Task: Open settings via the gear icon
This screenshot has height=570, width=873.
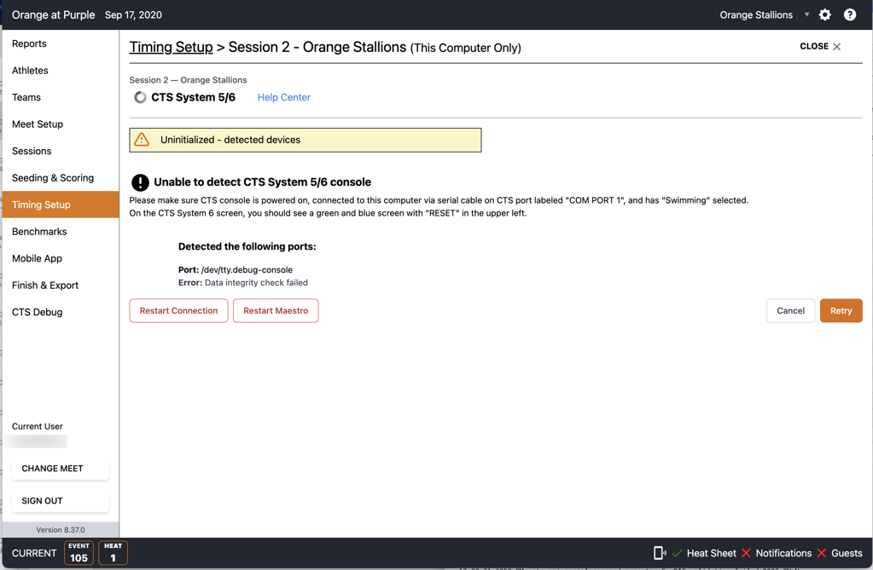Action: coord(824,14)
